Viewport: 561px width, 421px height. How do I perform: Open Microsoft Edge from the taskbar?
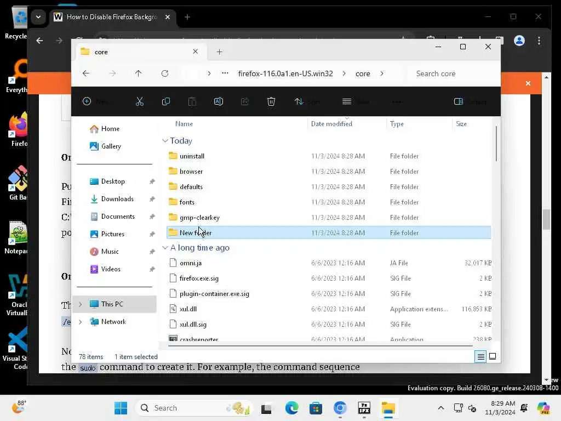click(291, 408)
